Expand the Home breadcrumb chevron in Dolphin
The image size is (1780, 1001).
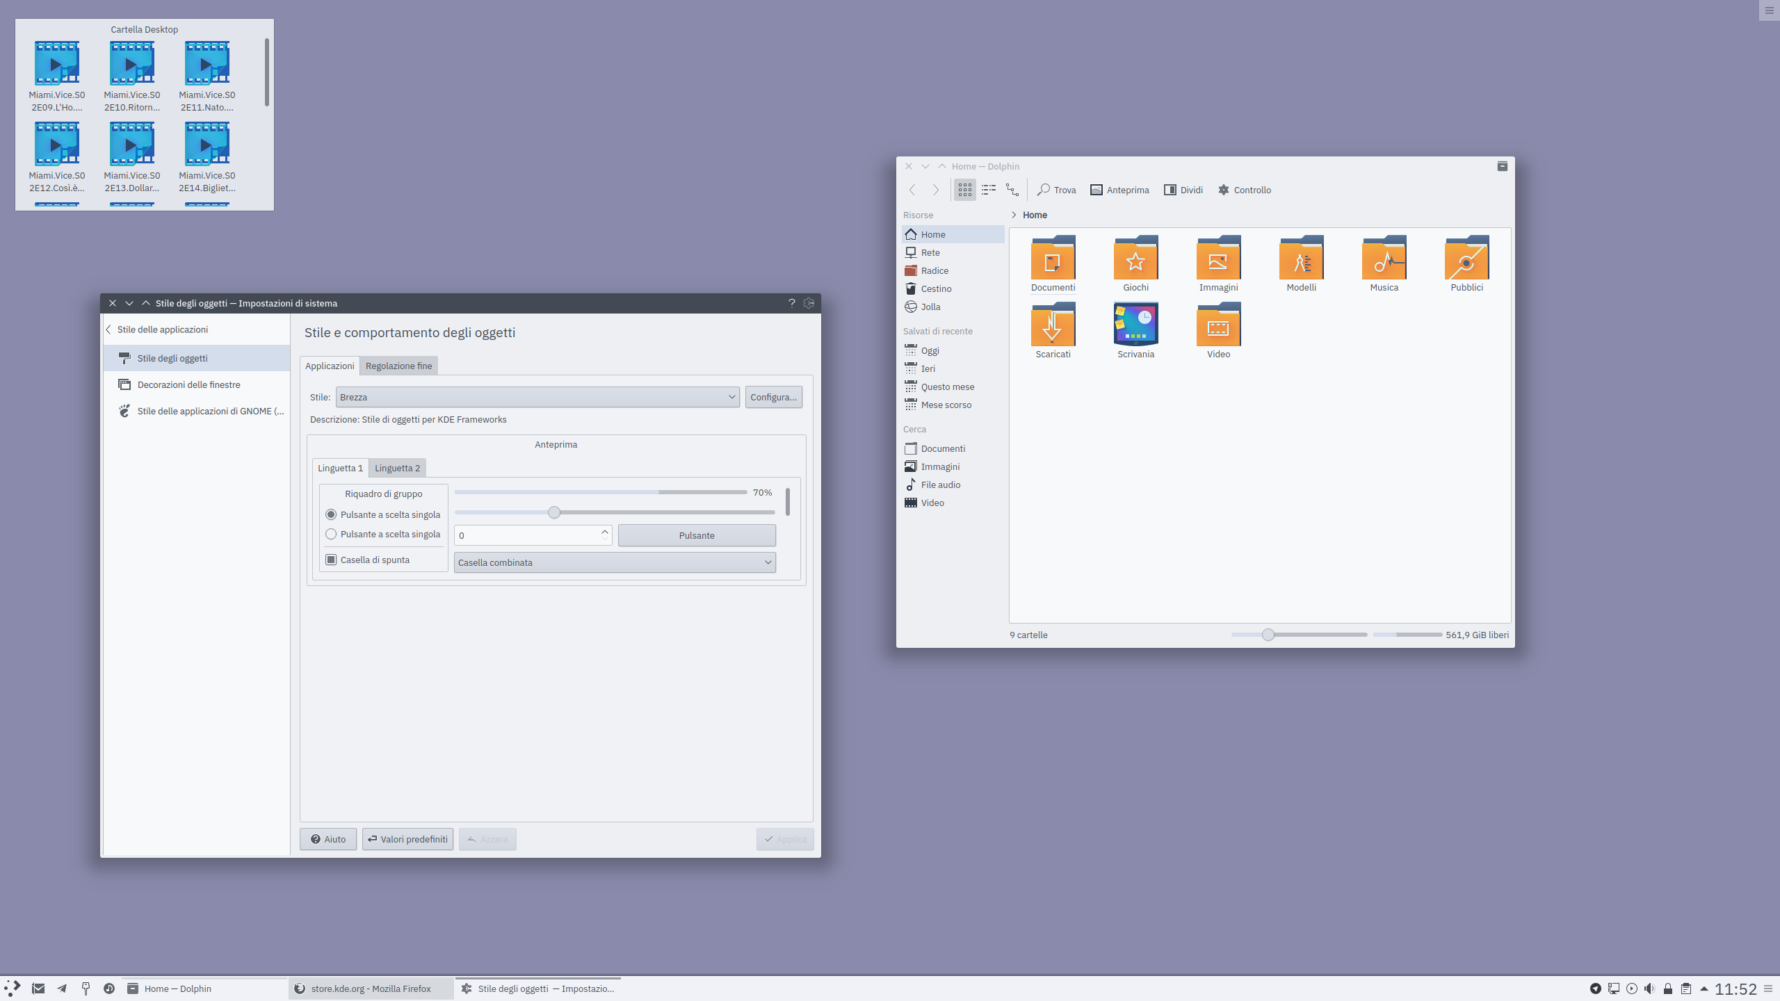[x=1014, y=215]
